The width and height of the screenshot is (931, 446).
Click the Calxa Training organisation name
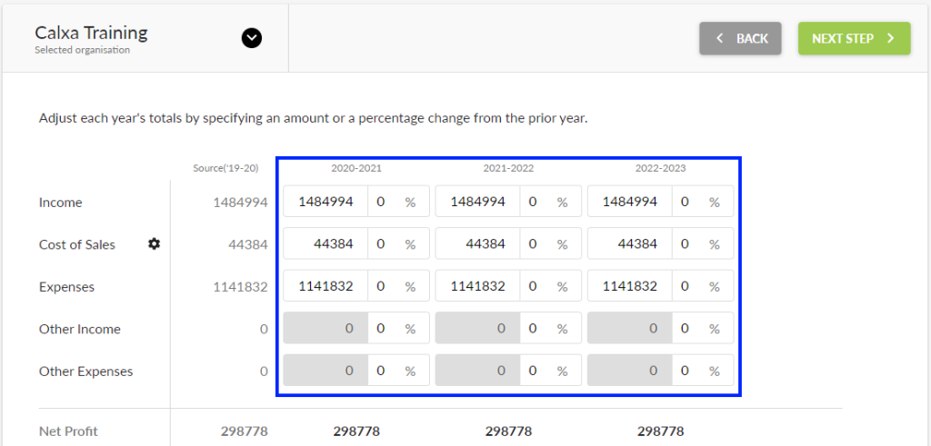pyautogui.click(x=91, y=34)
